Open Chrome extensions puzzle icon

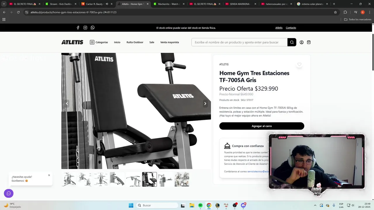pyautogui.click(x=345, y=12)
